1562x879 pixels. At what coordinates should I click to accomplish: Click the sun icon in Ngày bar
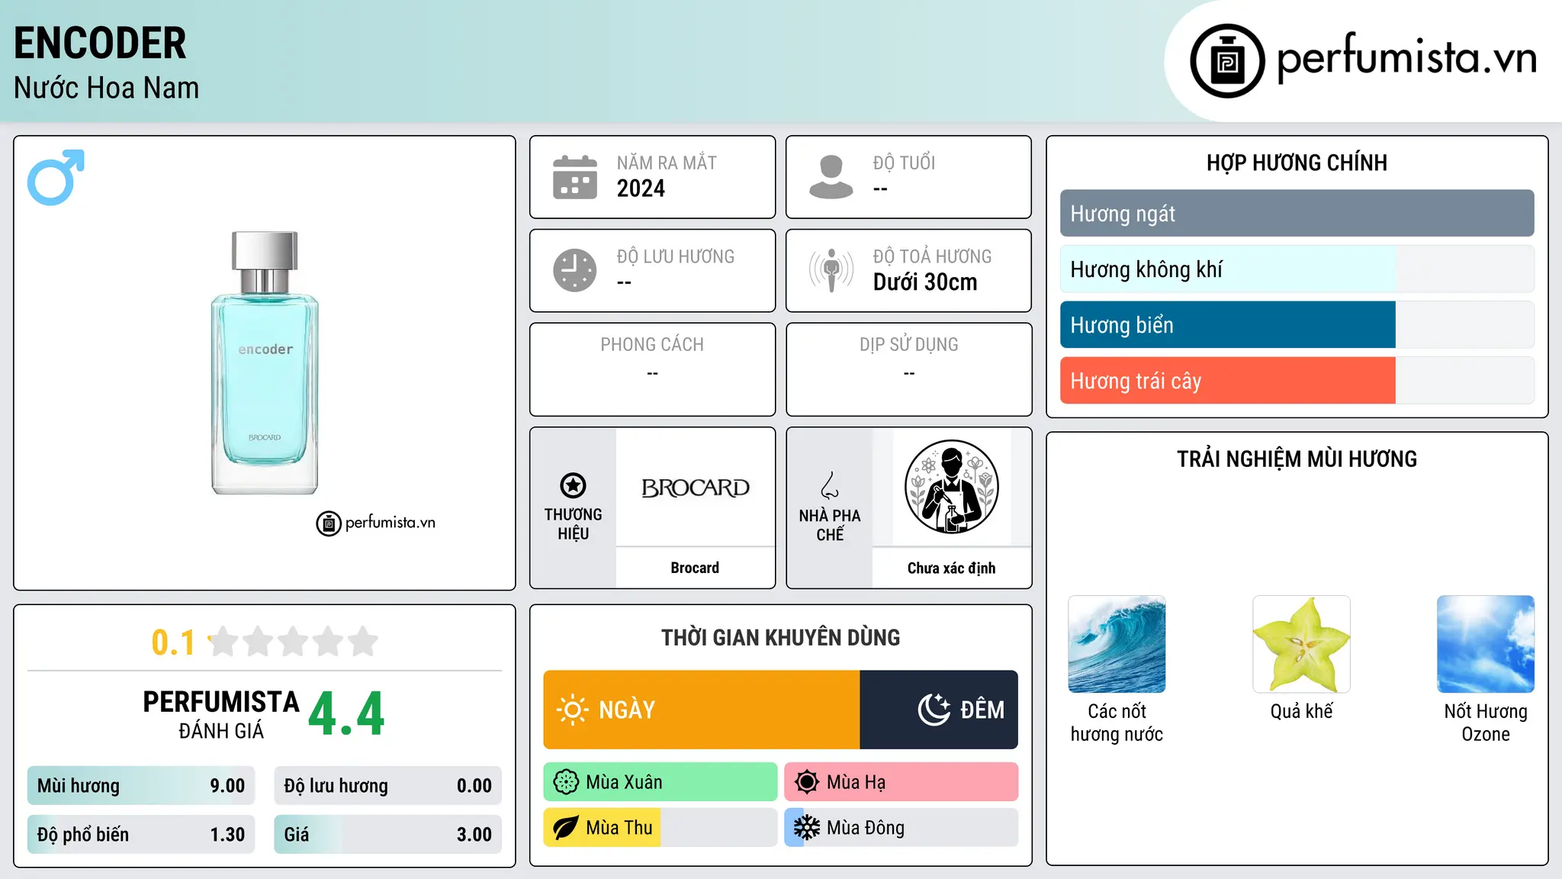tap(572, 710)
